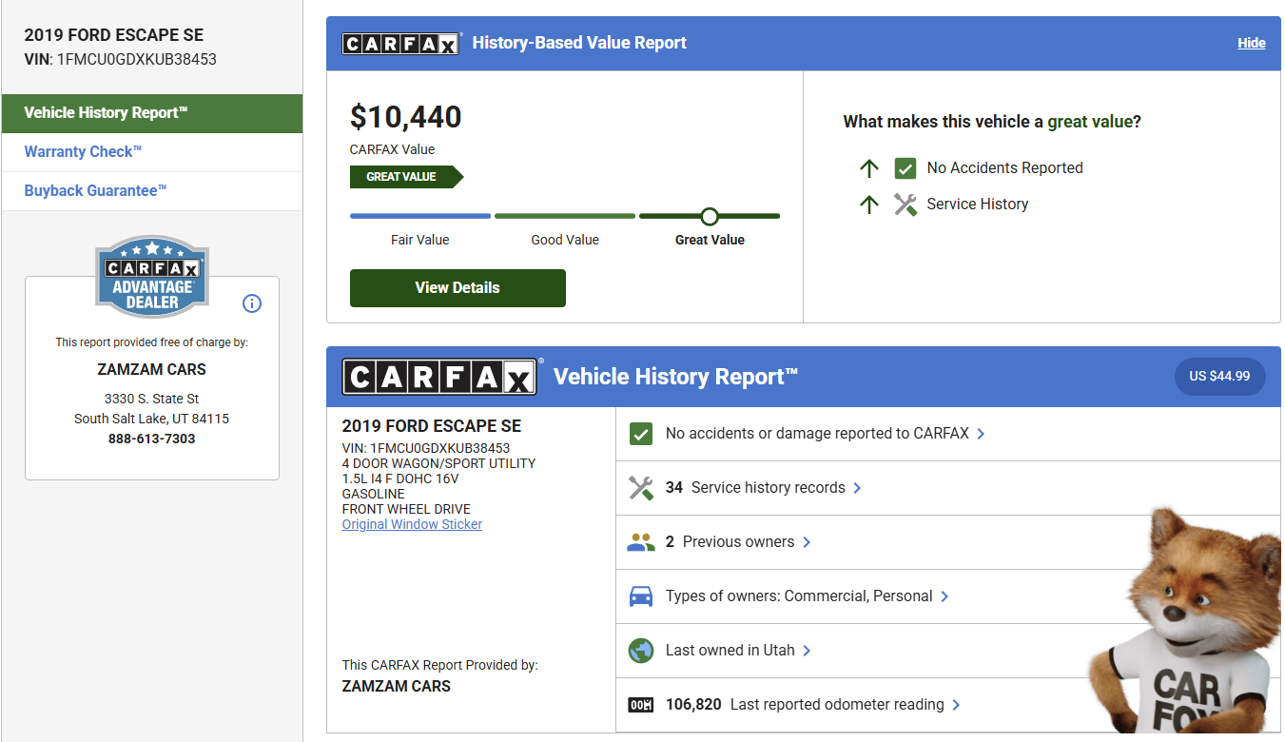Expand the 2 Previous owners chevron

[x=807, y=542]
